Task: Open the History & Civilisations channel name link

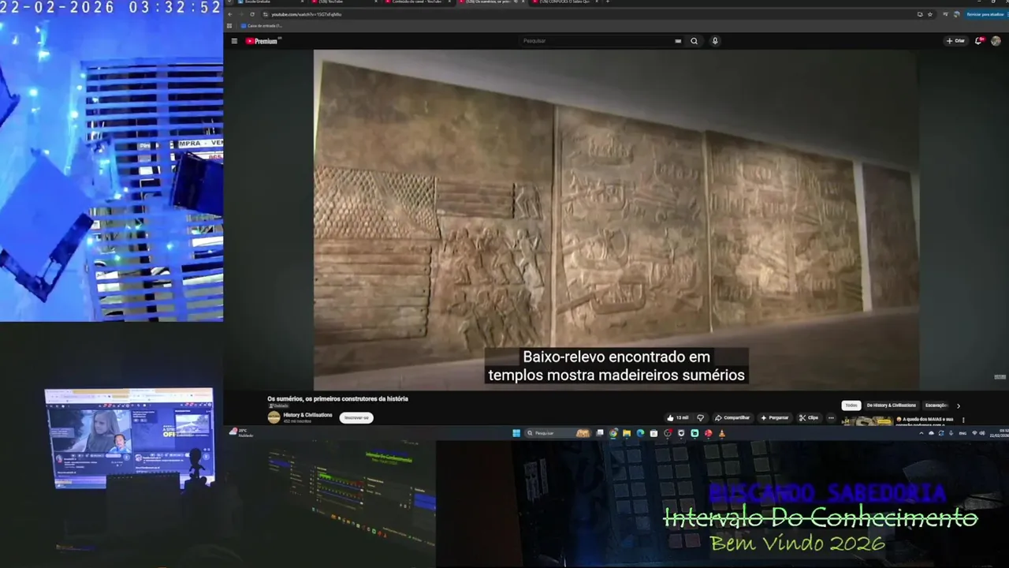Action: coord(307,415)
